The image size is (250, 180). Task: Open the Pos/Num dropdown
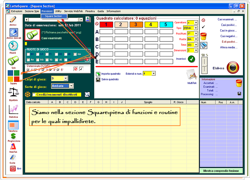tap(196, 34)
